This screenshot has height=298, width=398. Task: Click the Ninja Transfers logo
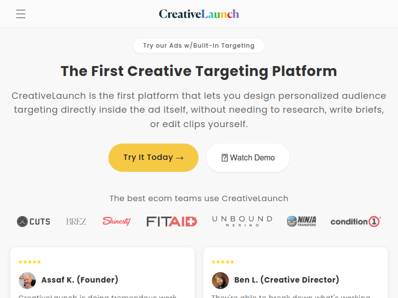(x=301, y=221)
